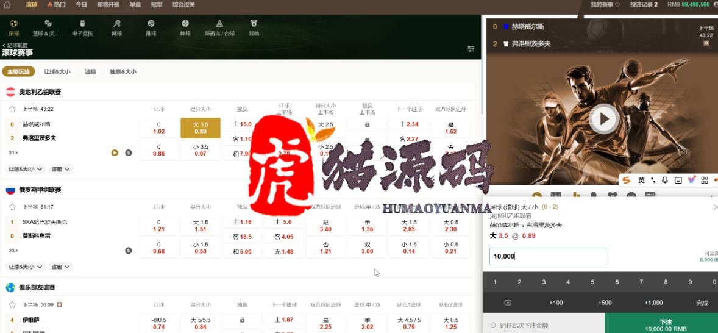The width and height of the screenshot is (718, 333).
Task: Click the microphone icon in IME toolbar
Action: [665, 181]
